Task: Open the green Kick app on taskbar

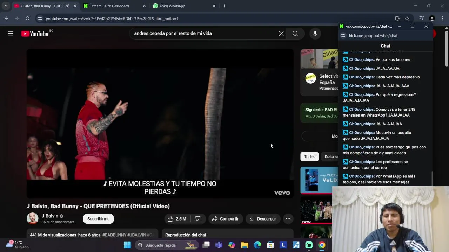Action: (309, 245)
